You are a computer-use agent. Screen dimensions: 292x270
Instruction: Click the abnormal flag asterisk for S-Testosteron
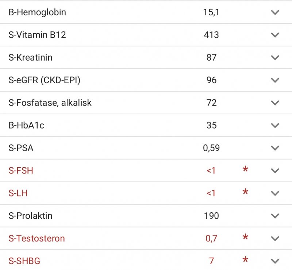tap(245, 237)
